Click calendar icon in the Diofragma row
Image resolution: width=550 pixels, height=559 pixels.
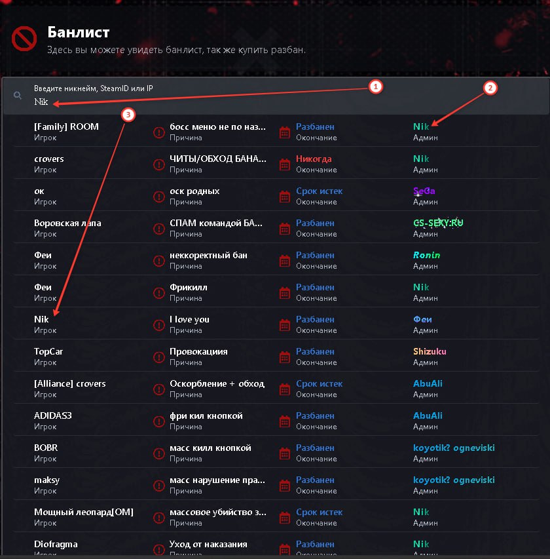tap(285, 549)
